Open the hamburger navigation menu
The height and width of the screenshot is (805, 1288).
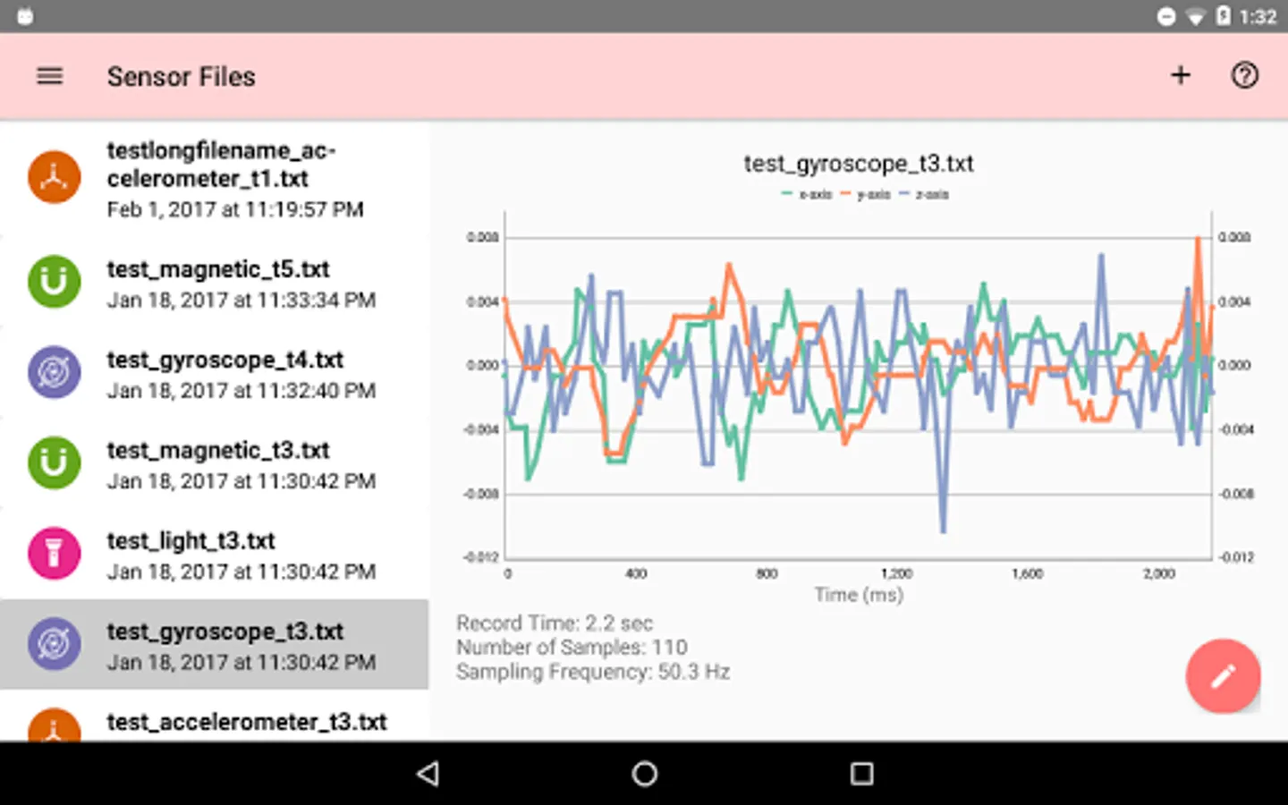coord(50,76)
